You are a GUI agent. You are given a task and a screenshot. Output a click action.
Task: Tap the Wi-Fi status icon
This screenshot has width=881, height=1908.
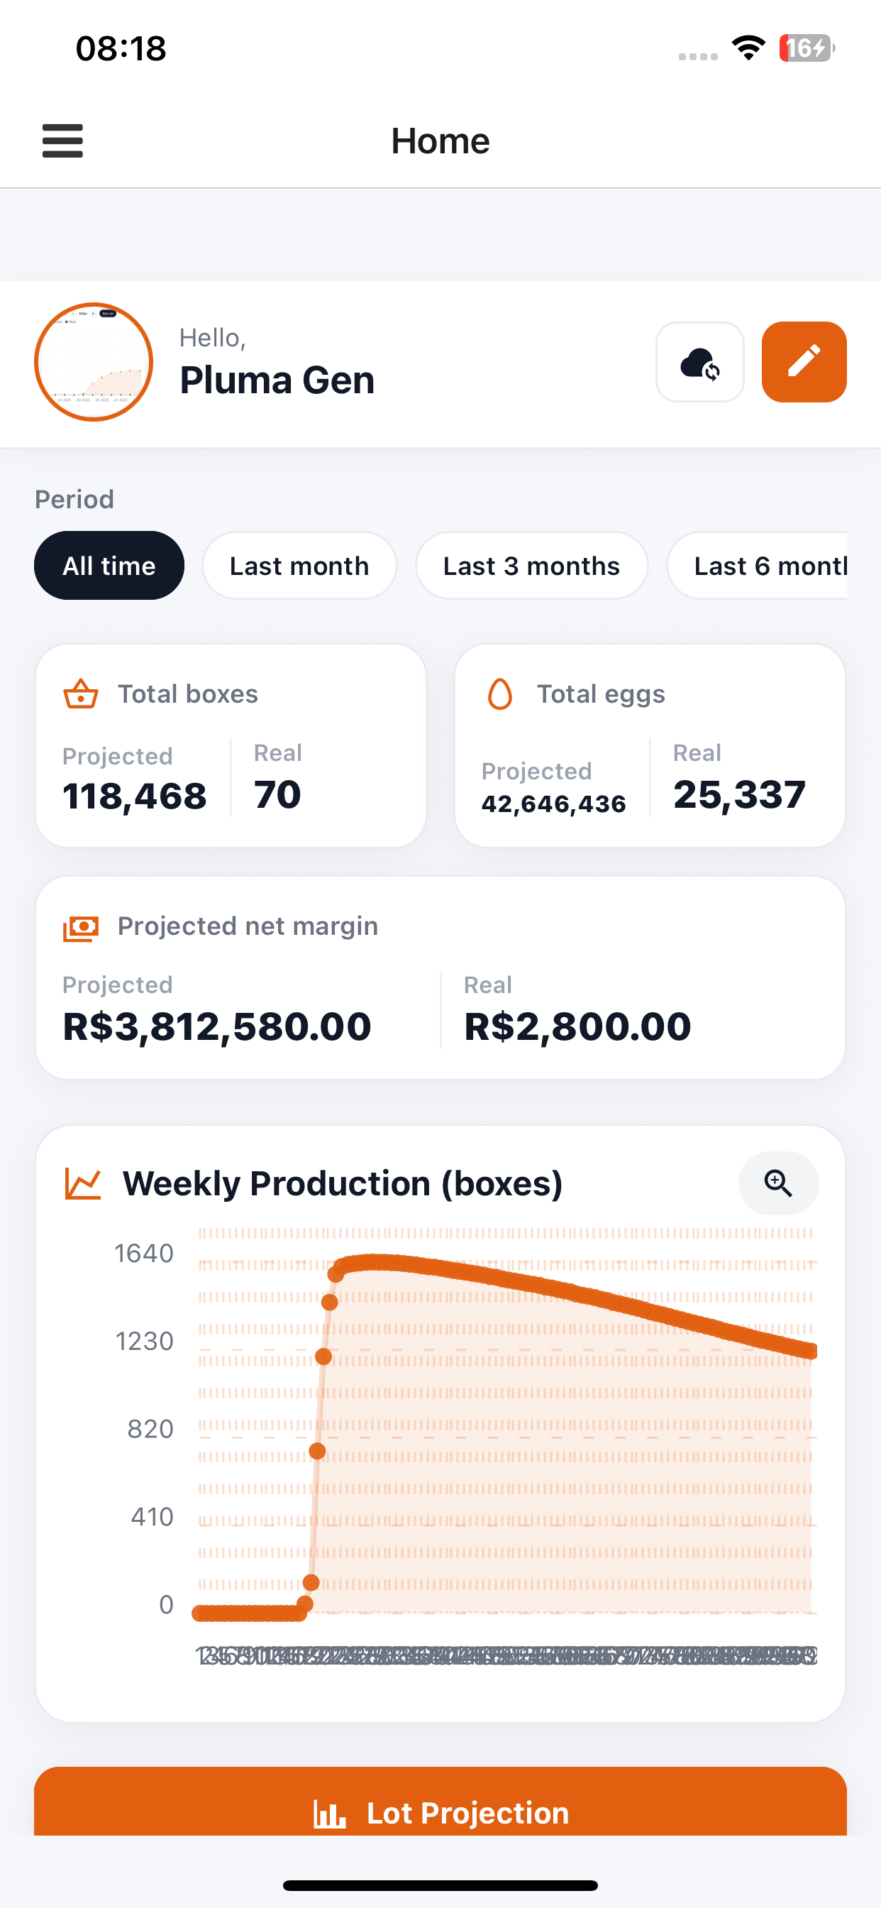point(748,48)
